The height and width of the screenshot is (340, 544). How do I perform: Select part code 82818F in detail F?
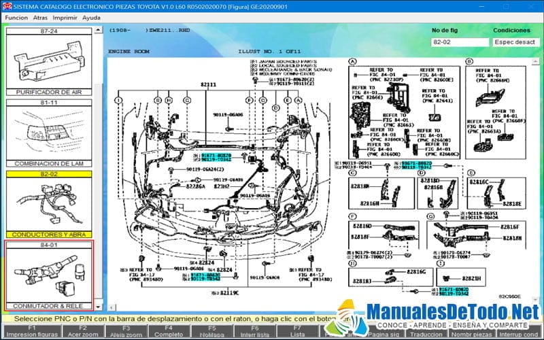pos(360,237)
